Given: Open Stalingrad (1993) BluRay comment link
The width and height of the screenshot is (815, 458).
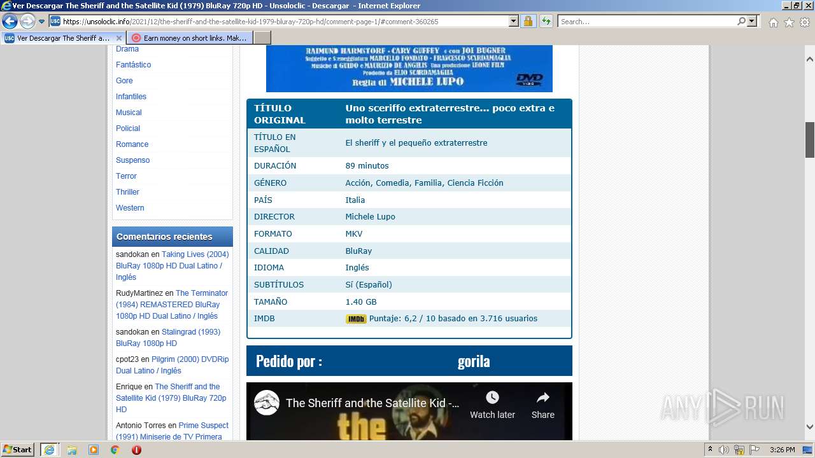Looking at the screenshot, I should pyautogui.click(x=168, y=338).
